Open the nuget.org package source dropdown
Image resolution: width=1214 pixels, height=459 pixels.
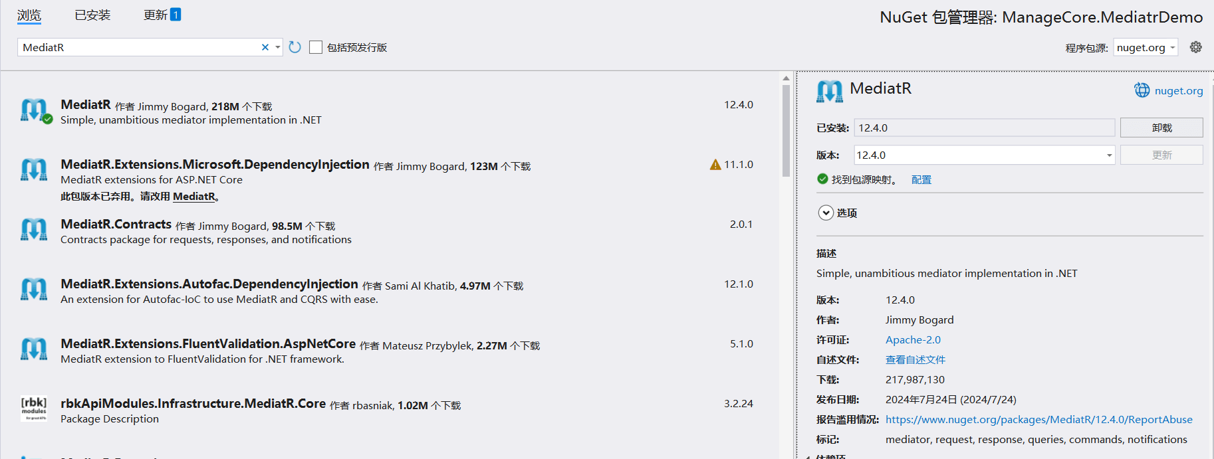click(1146, 47)
